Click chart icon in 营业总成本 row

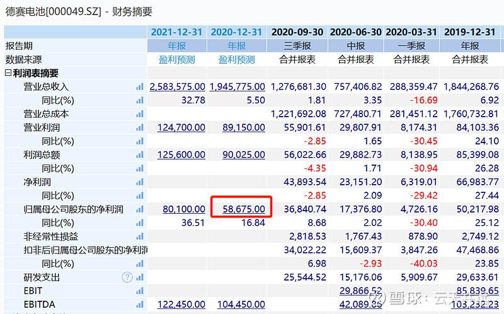140,114
